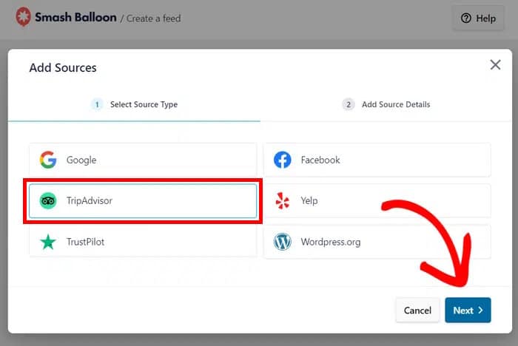The image size is (518, 346).
Task: Close the Add Sources modal with X
Action: (495, 65)
